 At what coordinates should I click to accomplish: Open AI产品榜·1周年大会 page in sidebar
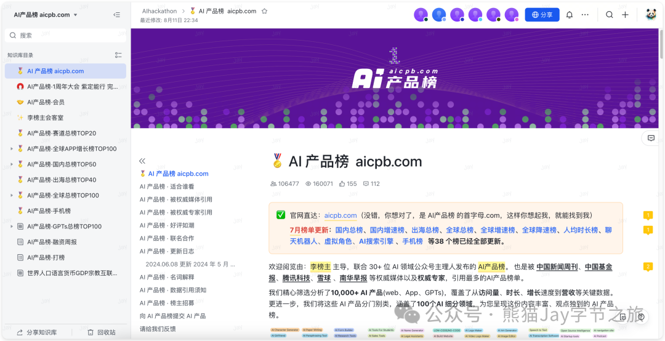[x=65, y=87]
